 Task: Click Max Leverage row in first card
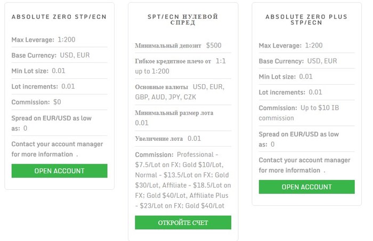[x=60, y=39]
